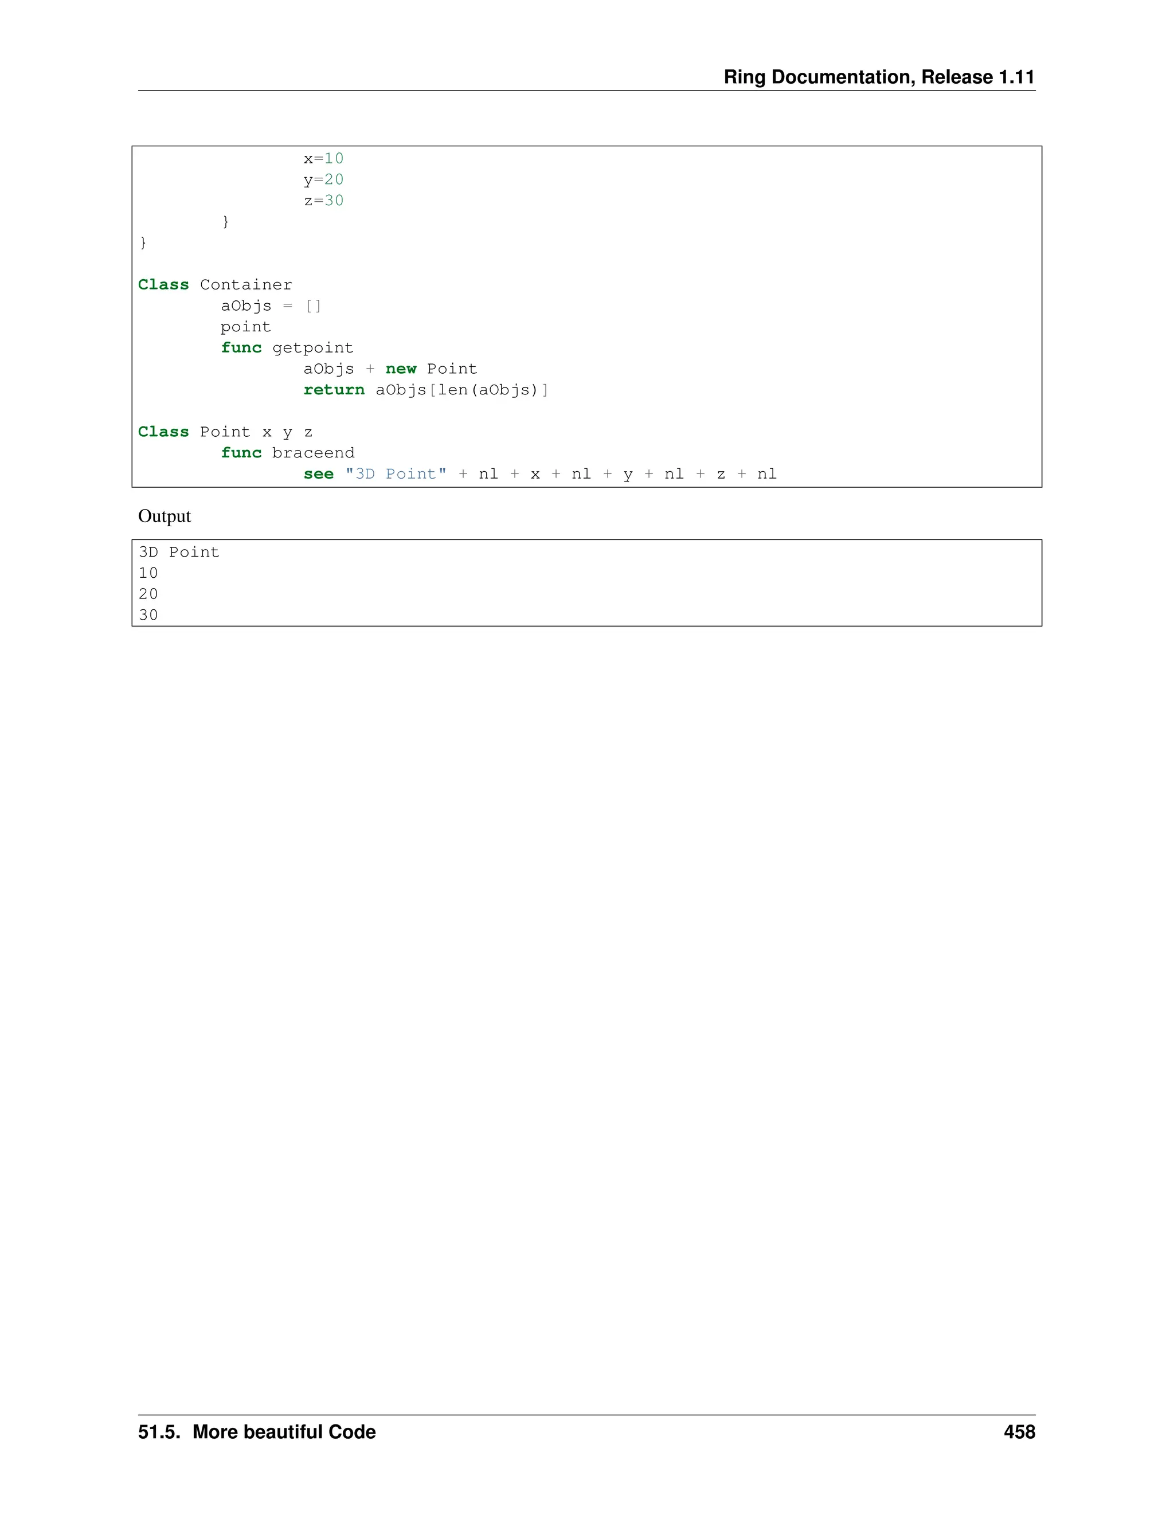Click the 'func braceend' line

287,453
